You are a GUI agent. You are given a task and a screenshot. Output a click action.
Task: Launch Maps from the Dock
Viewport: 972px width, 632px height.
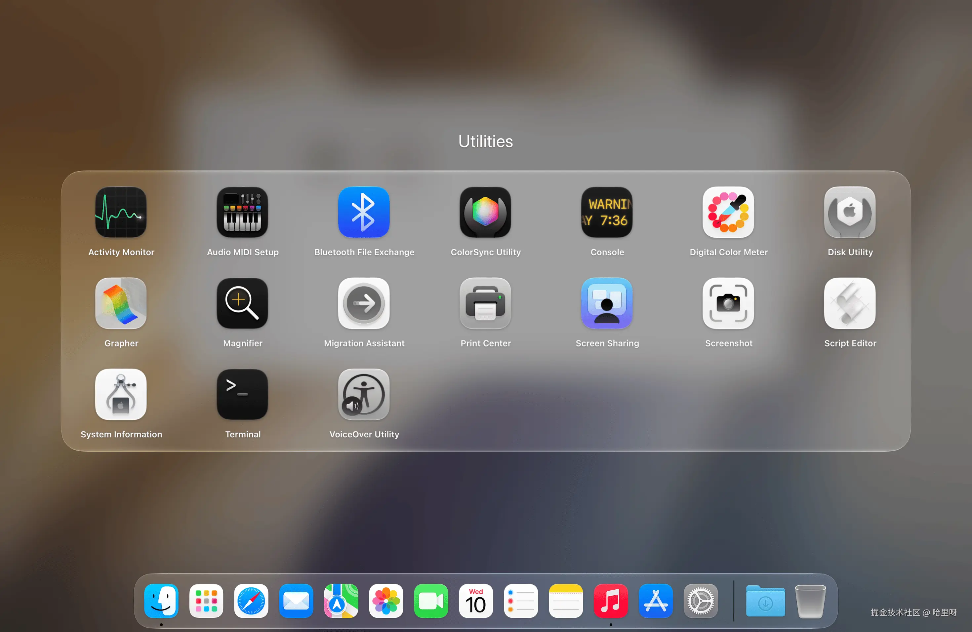pos(341,601)
